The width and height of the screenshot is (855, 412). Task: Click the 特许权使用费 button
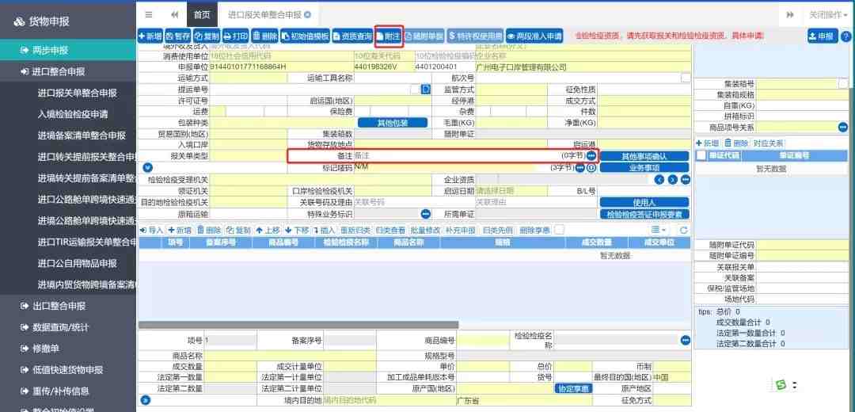[x=475, y=36]
